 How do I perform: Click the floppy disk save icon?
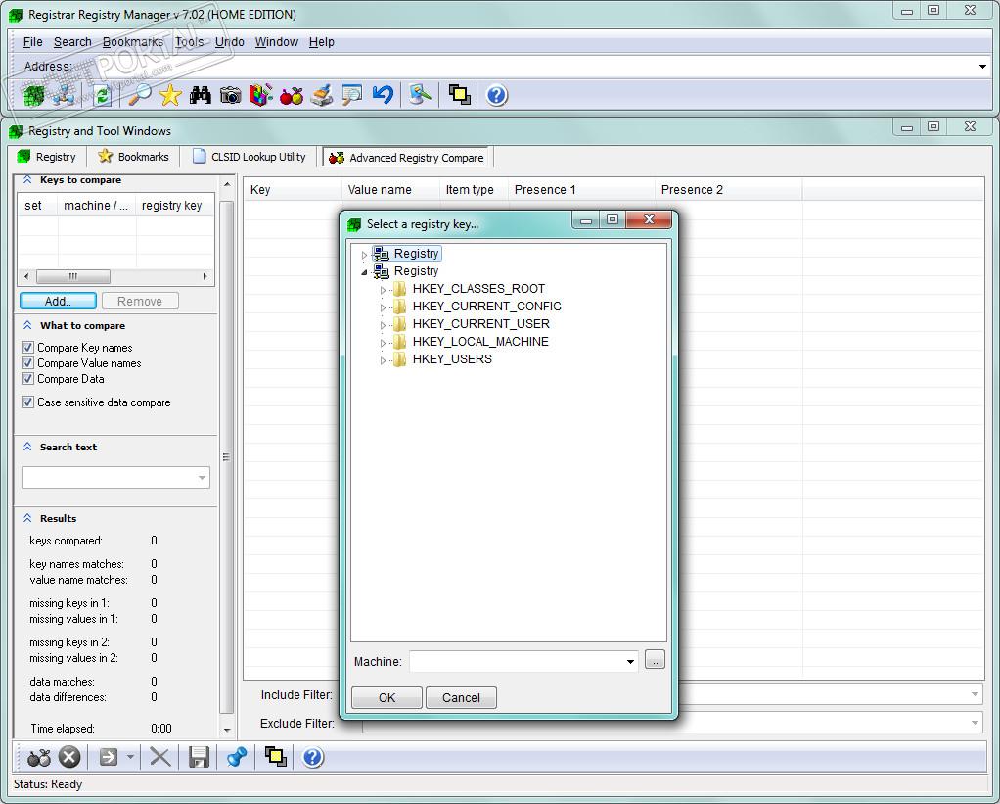pyautogui.click(x=199, y=757)
